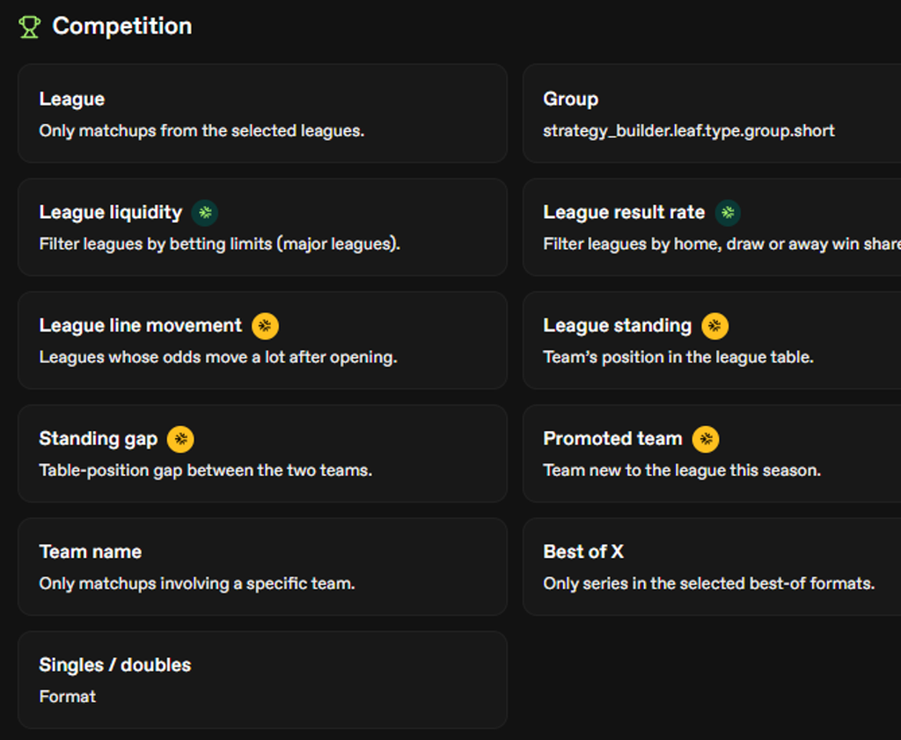Choose the Promoted team filter
The image size is (901, 740).
712,453
